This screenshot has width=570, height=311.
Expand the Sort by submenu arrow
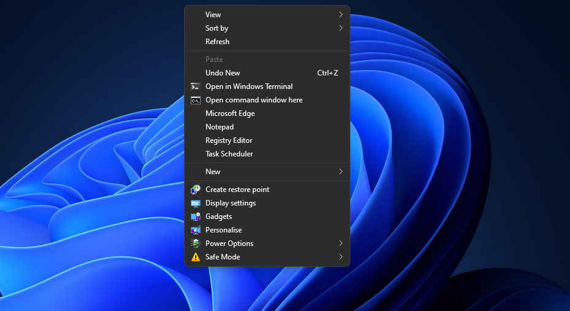click(x=341, y=28)
